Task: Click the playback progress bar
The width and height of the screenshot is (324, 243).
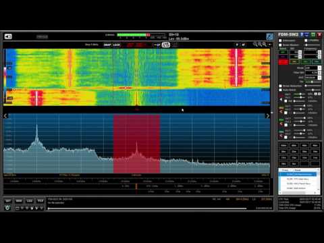Action: point(147,209)
